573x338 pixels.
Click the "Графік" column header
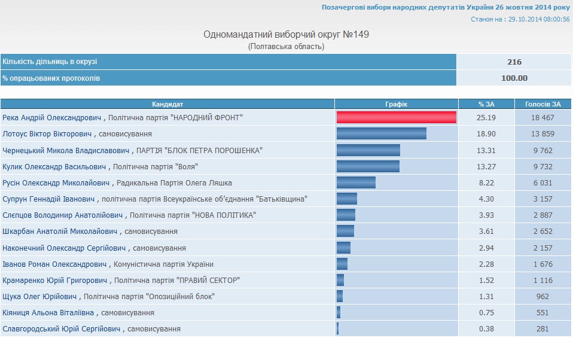[x=396, y=104]
